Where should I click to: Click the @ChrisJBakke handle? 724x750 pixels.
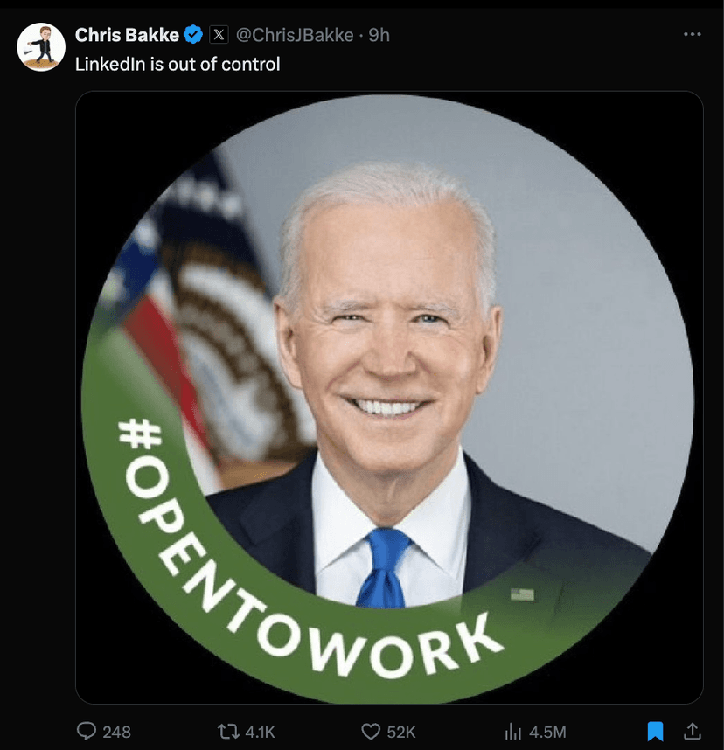[x=291, y=35]
